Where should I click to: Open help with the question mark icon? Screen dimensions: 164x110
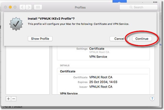point(152,99)
